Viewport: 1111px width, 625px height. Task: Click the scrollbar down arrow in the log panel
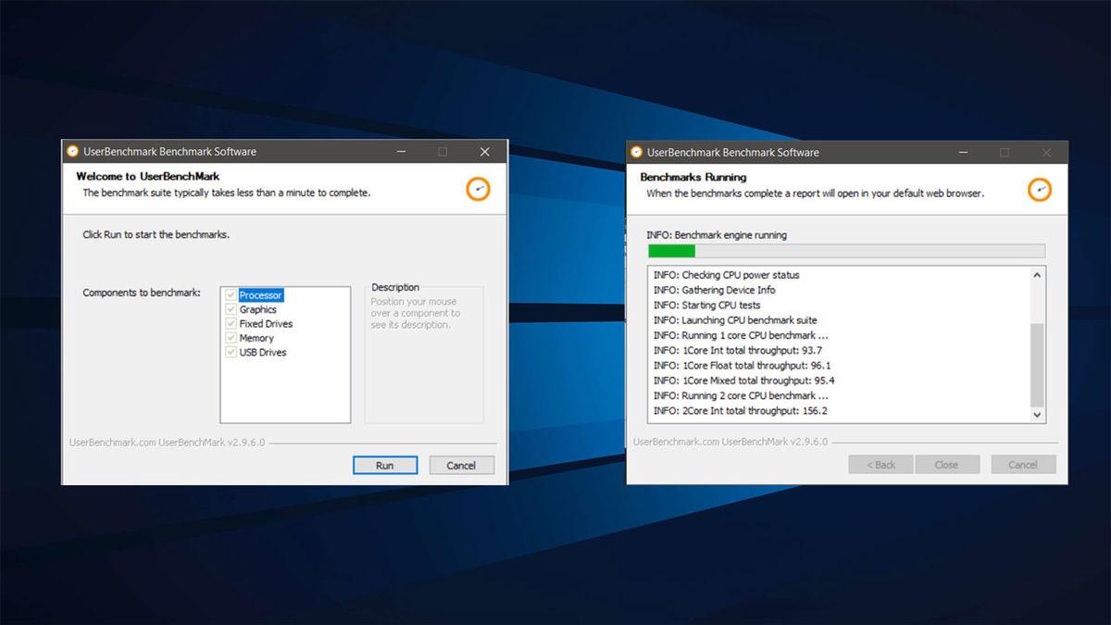[x=1038, y=414]
